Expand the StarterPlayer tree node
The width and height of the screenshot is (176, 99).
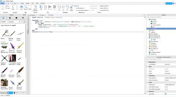click(x=147, y=47)
